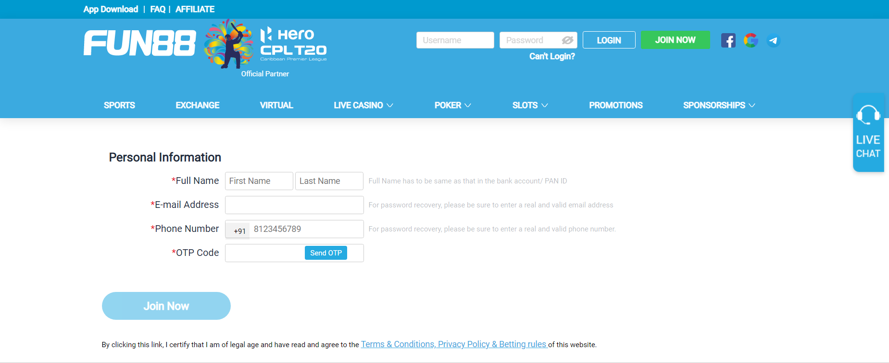This screenshot has width=889, height=363.
Task: Click the Can't Login? link
Action: [552, 56]
